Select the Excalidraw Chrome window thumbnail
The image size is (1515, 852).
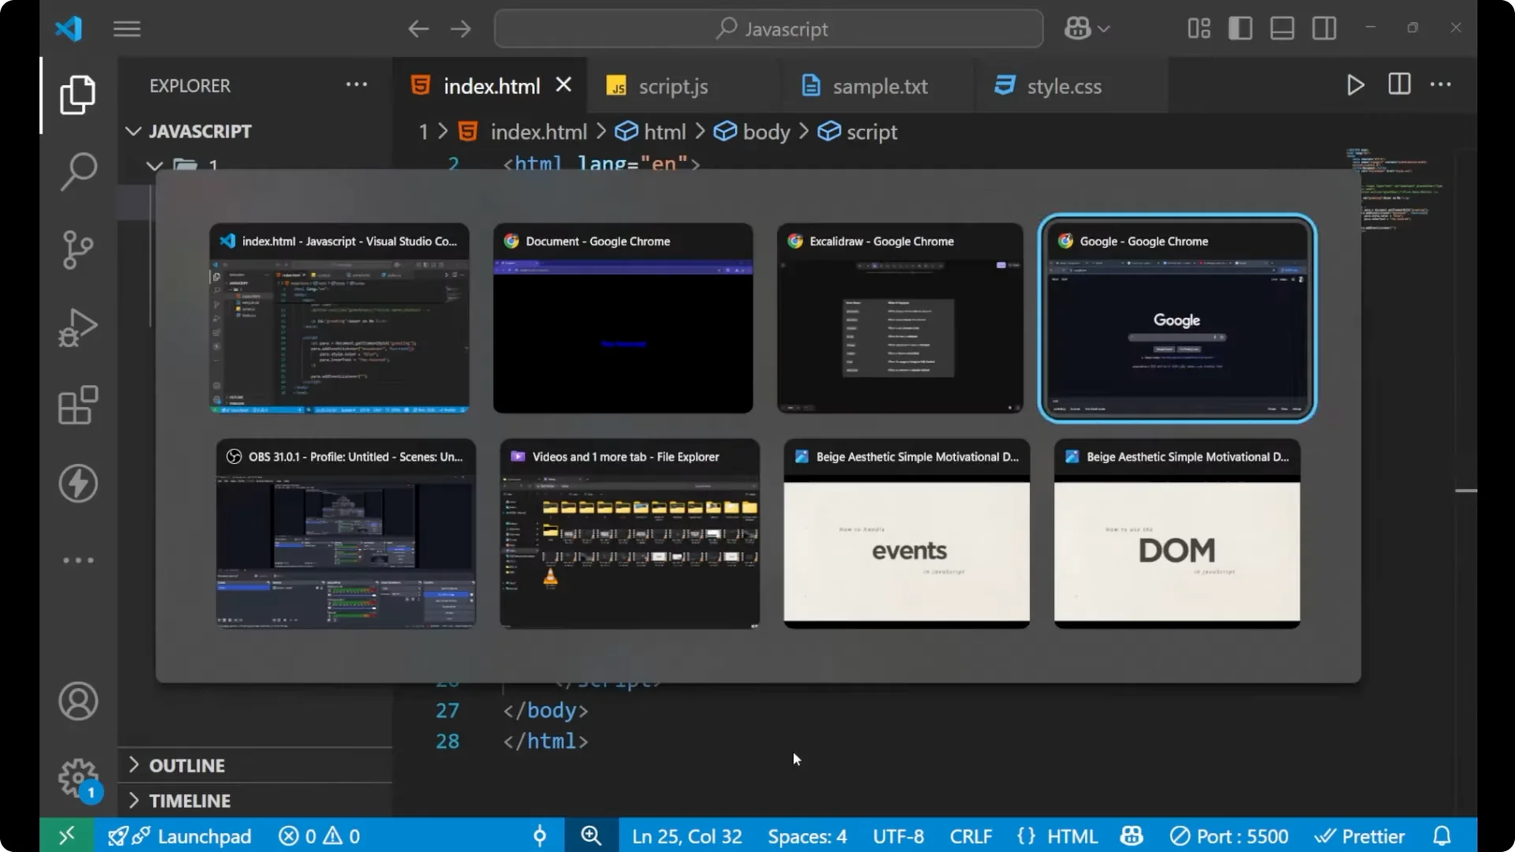(x=900, y=319)
